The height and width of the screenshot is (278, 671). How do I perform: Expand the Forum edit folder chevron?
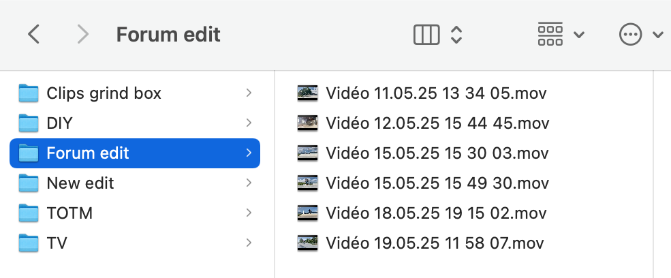click(x=249, y=153)
